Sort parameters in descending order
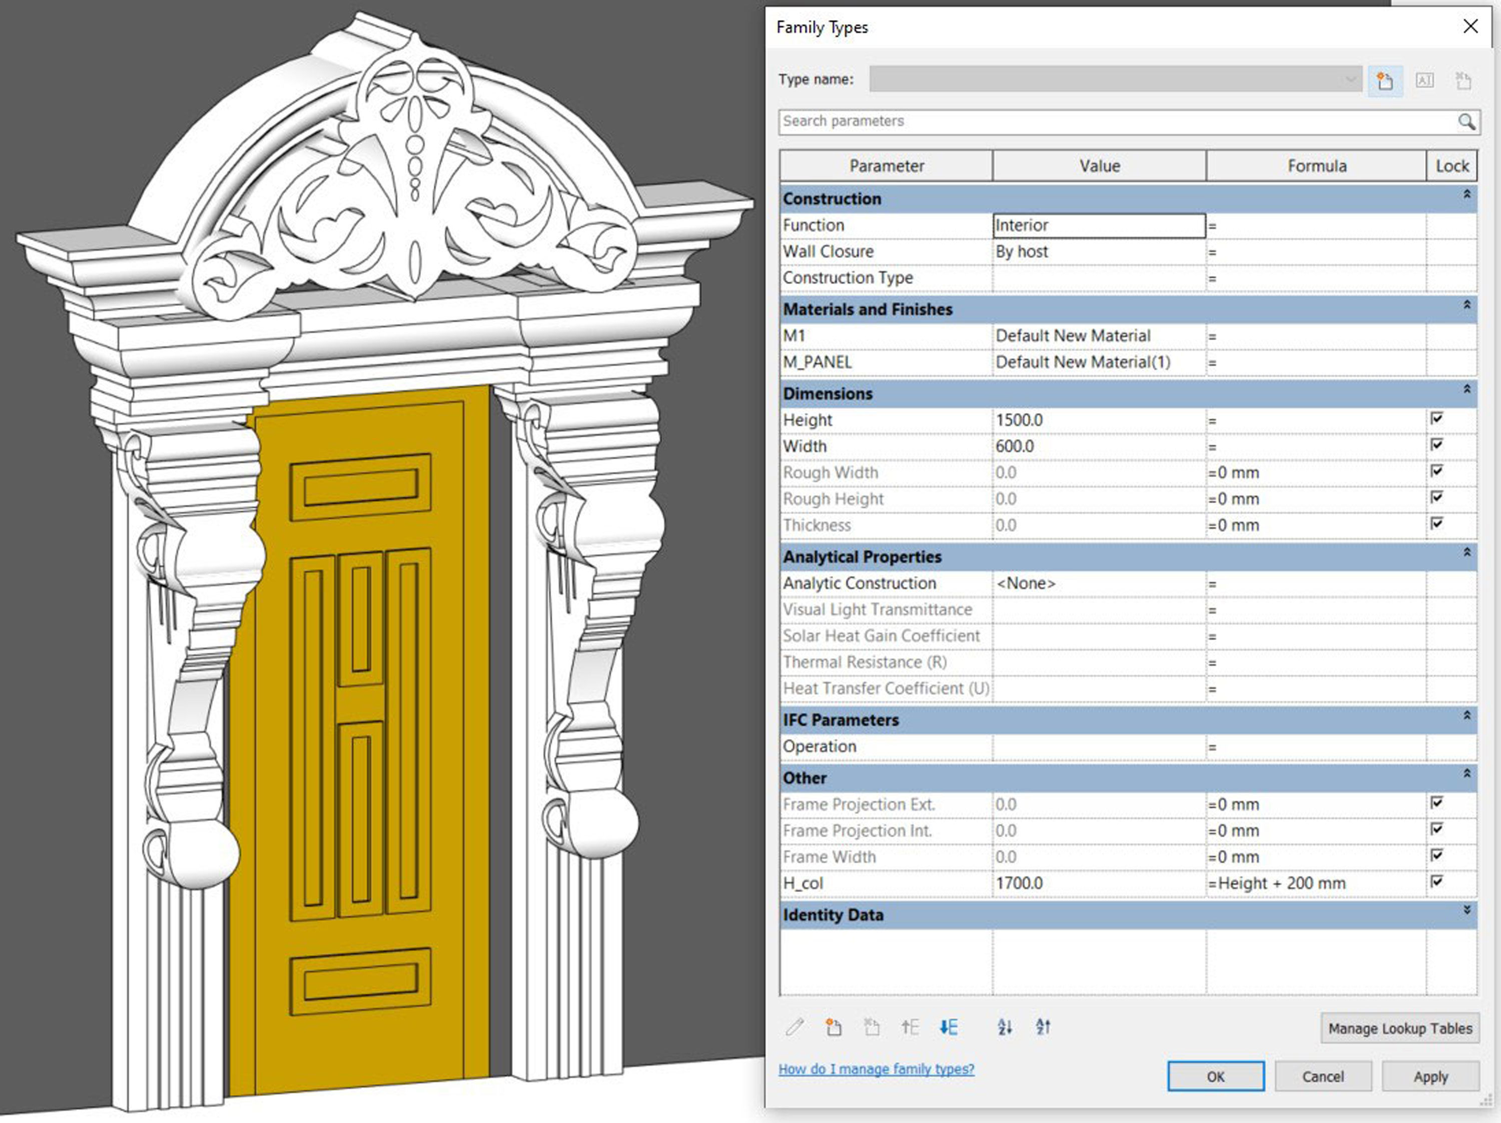This screenshot has height=1123, width=1501. coord(1043,1027)
